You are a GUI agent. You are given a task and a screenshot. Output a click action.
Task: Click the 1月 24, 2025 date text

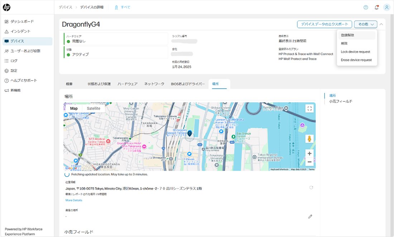pos(182,67)
